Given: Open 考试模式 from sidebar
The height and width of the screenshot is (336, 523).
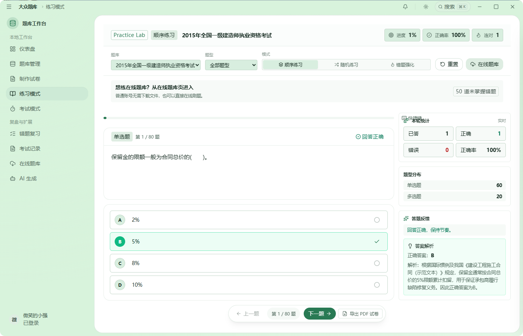Looking at the screenshot, I should pos(47,109).
